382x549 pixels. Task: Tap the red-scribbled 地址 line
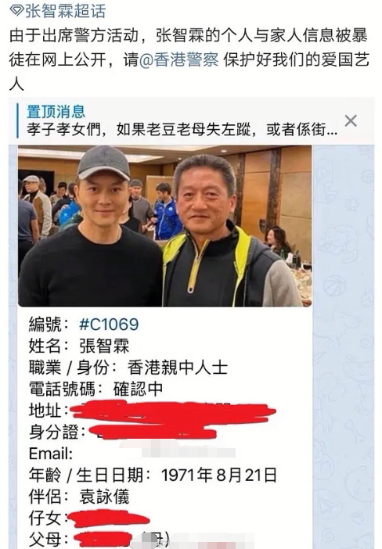pyautogui.click(x=153, y=411)
